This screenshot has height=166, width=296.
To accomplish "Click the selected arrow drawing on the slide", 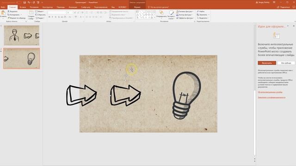I will click(125, 95).
